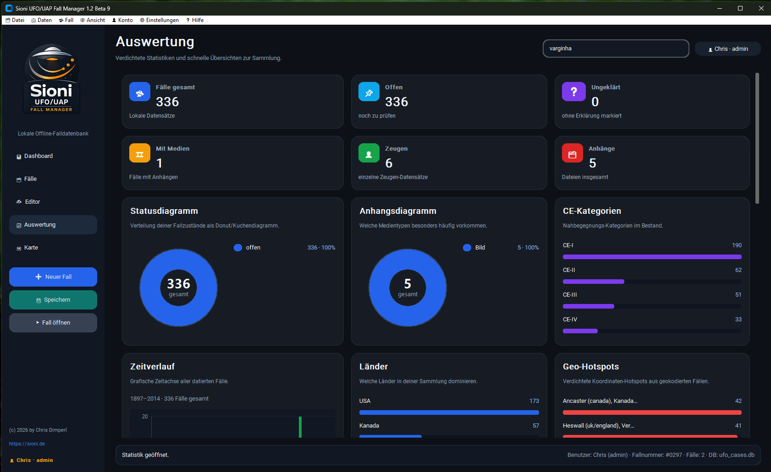The width and height of the screenshot is (771, 472).
Task: Open the Ansicht menu
Action: click(x=93, y=20)
